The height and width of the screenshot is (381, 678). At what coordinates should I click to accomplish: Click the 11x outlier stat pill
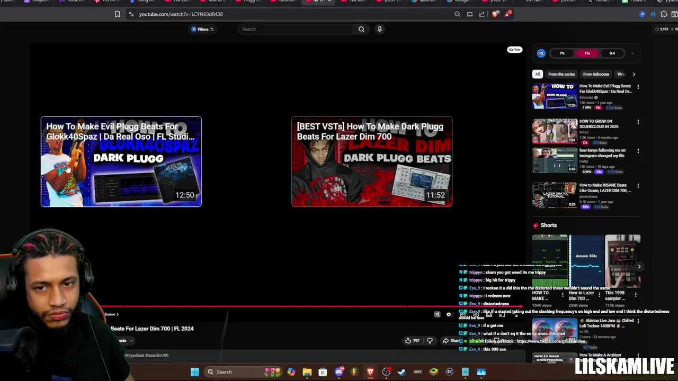coord(587,53)
